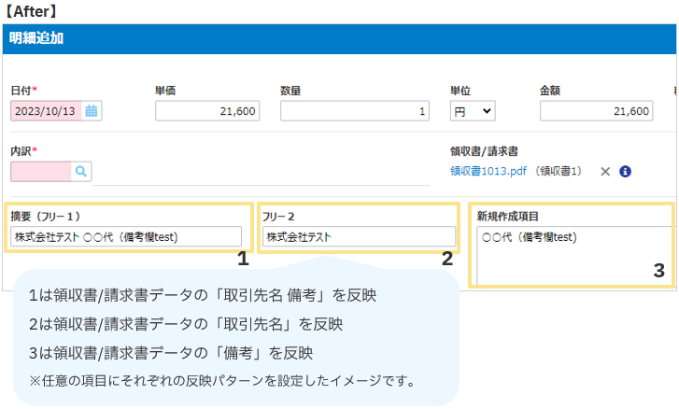Image resolution: width=679 pixels, height=409 pixels.
Task: Expand the 単位 dropdown showing 円
Action: (473, 111)
